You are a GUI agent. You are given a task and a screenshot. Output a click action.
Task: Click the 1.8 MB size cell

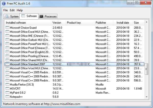pyautogui.click(x=138, y=89)
